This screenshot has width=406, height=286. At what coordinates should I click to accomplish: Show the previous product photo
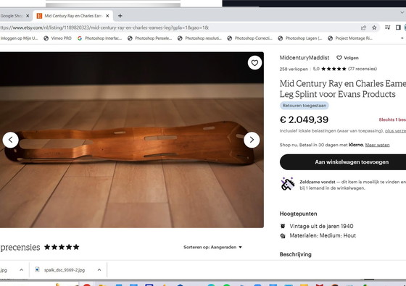[x=11, y=140]
